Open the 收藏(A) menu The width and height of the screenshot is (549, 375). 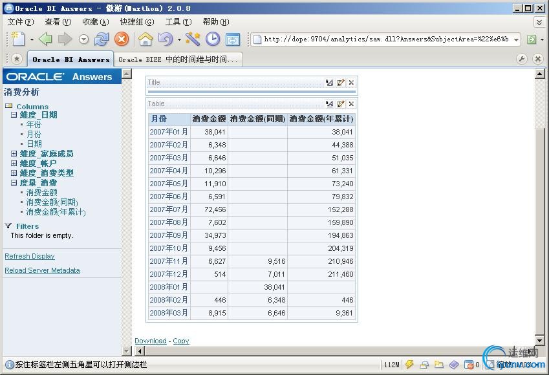pyautogui.click(x=96, y=22)
